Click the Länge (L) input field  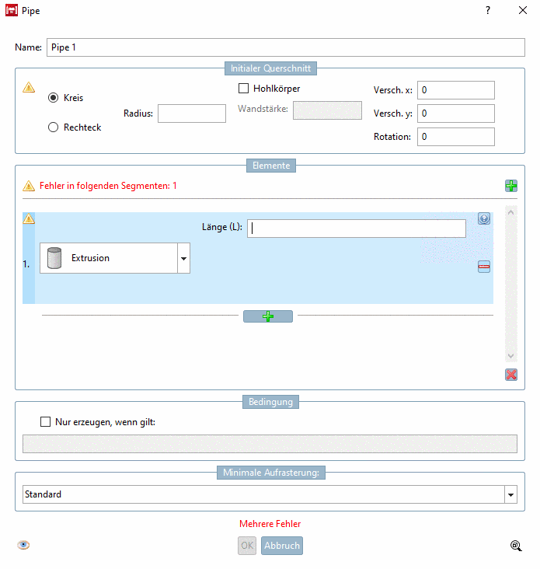point(357,229)
